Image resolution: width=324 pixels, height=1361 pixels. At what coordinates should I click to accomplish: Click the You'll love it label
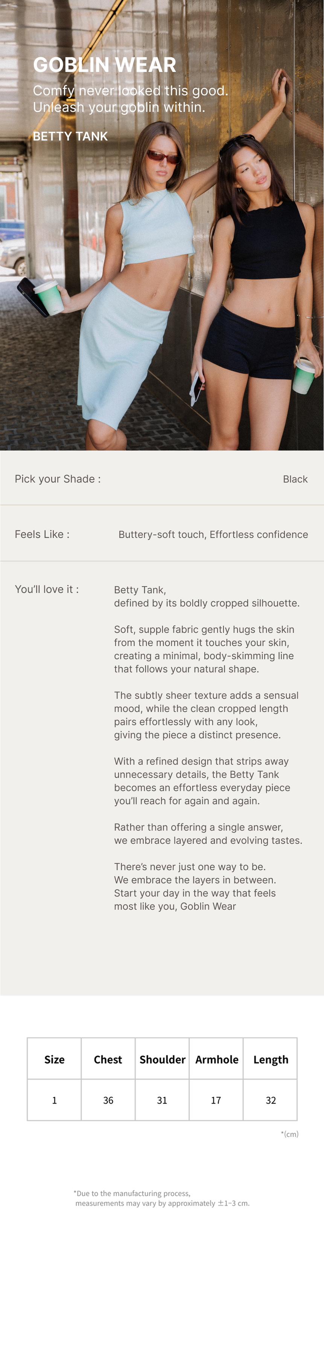[46, 589]
